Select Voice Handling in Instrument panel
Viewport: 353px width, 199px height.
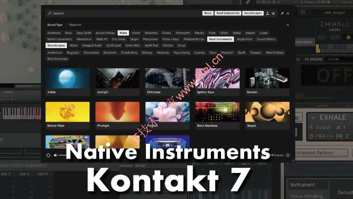click(306, 196)
